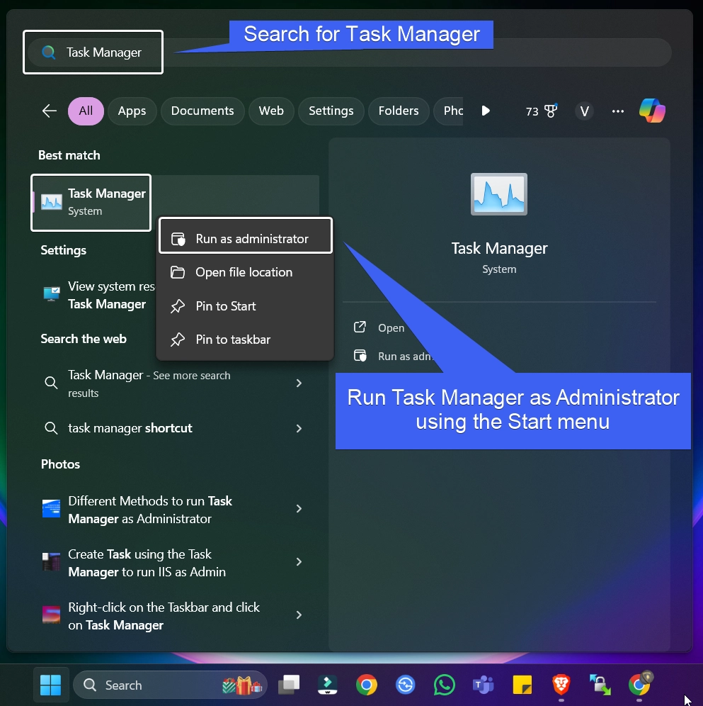The width and height of the screenshot is (703, 706).
Task: Open the green Chrome taskbar icon
Action: pos(367,685)
